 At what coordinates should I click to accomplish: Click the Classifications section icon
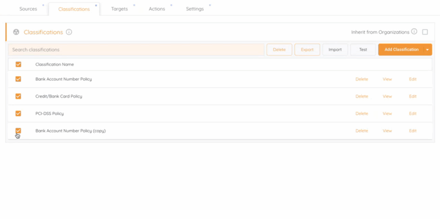tap(16, 32)
